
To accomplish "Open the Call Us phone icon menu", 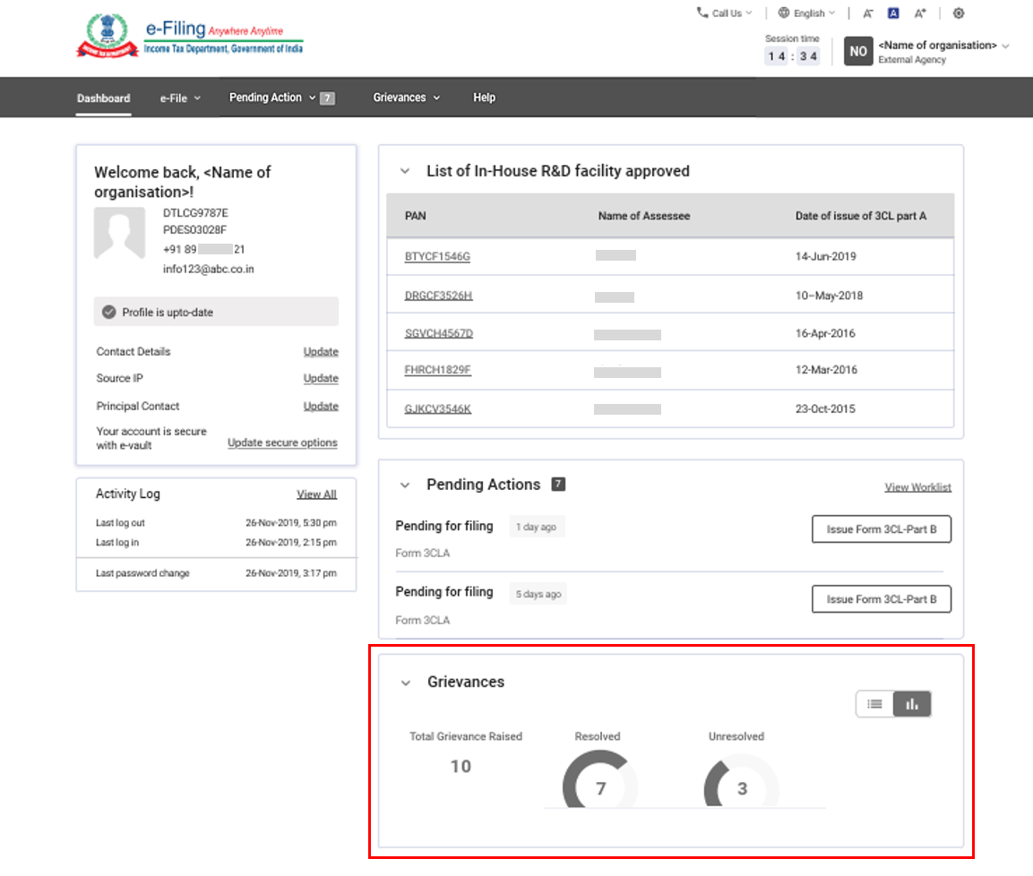I will tap(702, 13).
